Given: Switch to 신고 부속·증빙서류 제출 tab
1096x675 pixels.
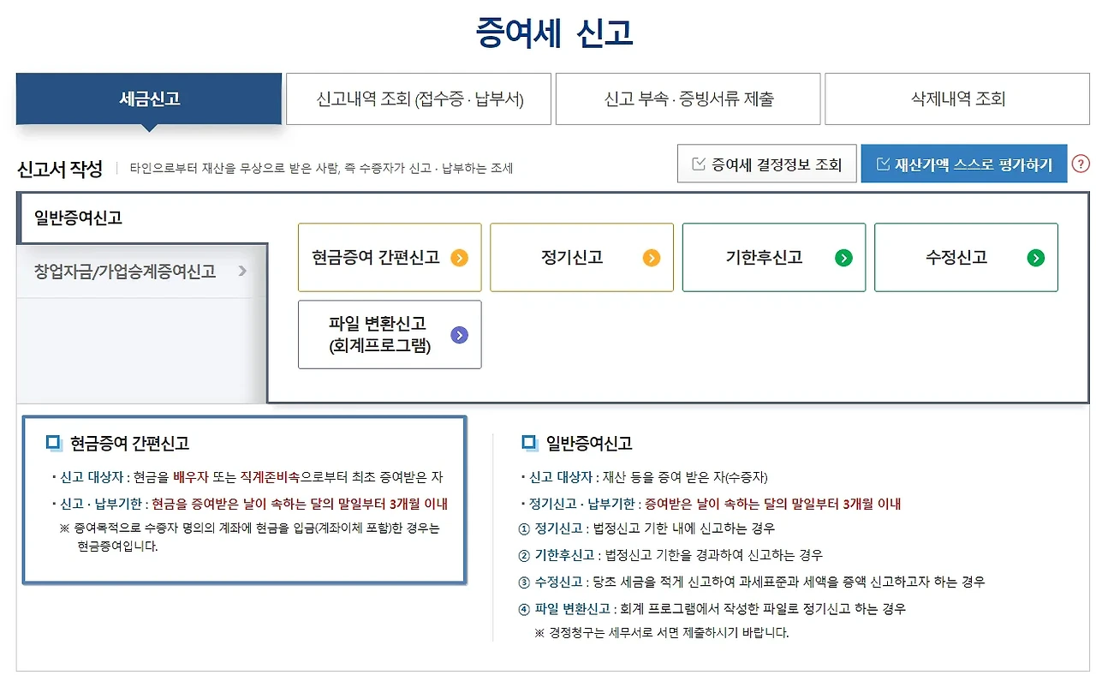Looking at the screenshot, I should click(x=688, y=99).
